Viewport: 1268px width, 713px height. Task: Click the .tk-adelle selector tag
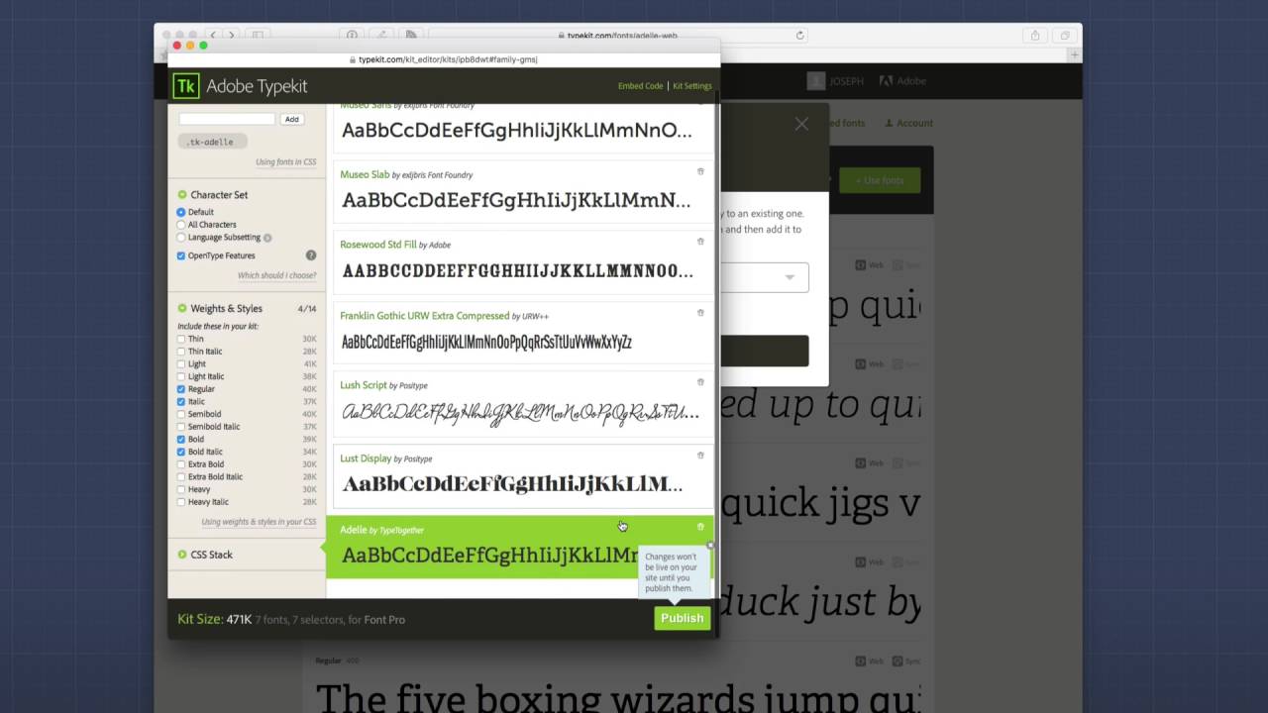212,142
